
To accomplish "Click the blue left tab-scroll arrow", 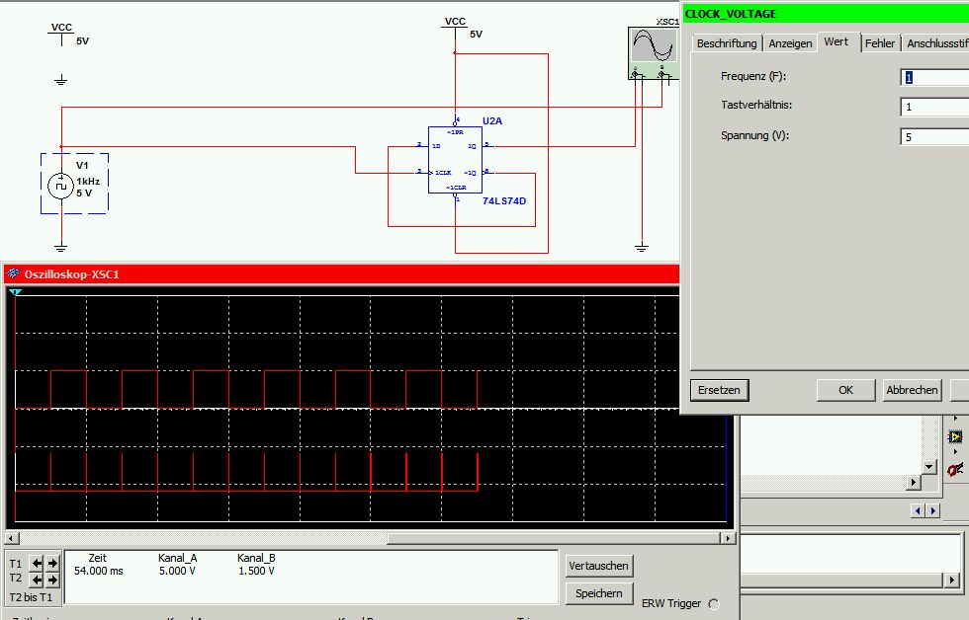I will click(x=918, y=510).
